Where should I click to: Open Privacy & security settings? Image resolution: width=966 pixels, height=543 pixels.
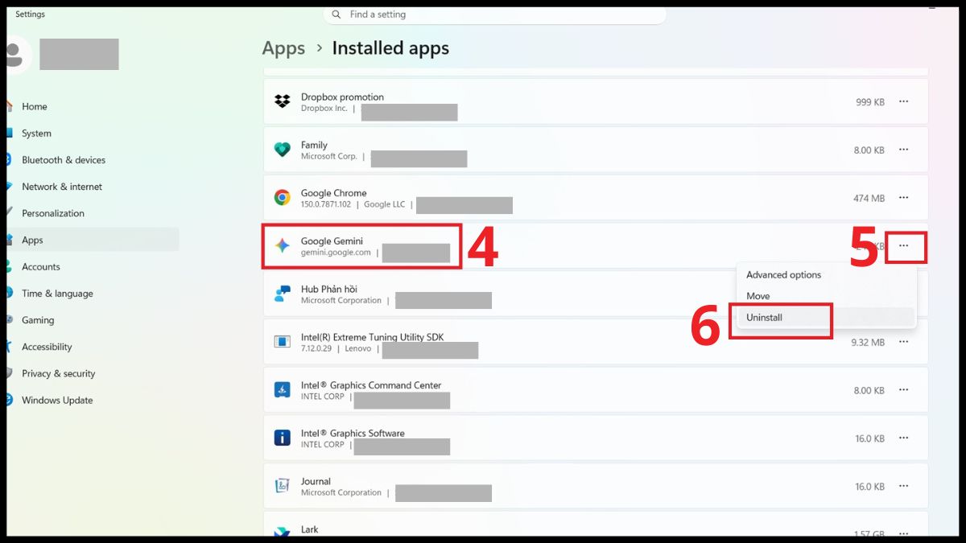pos(58,373)
